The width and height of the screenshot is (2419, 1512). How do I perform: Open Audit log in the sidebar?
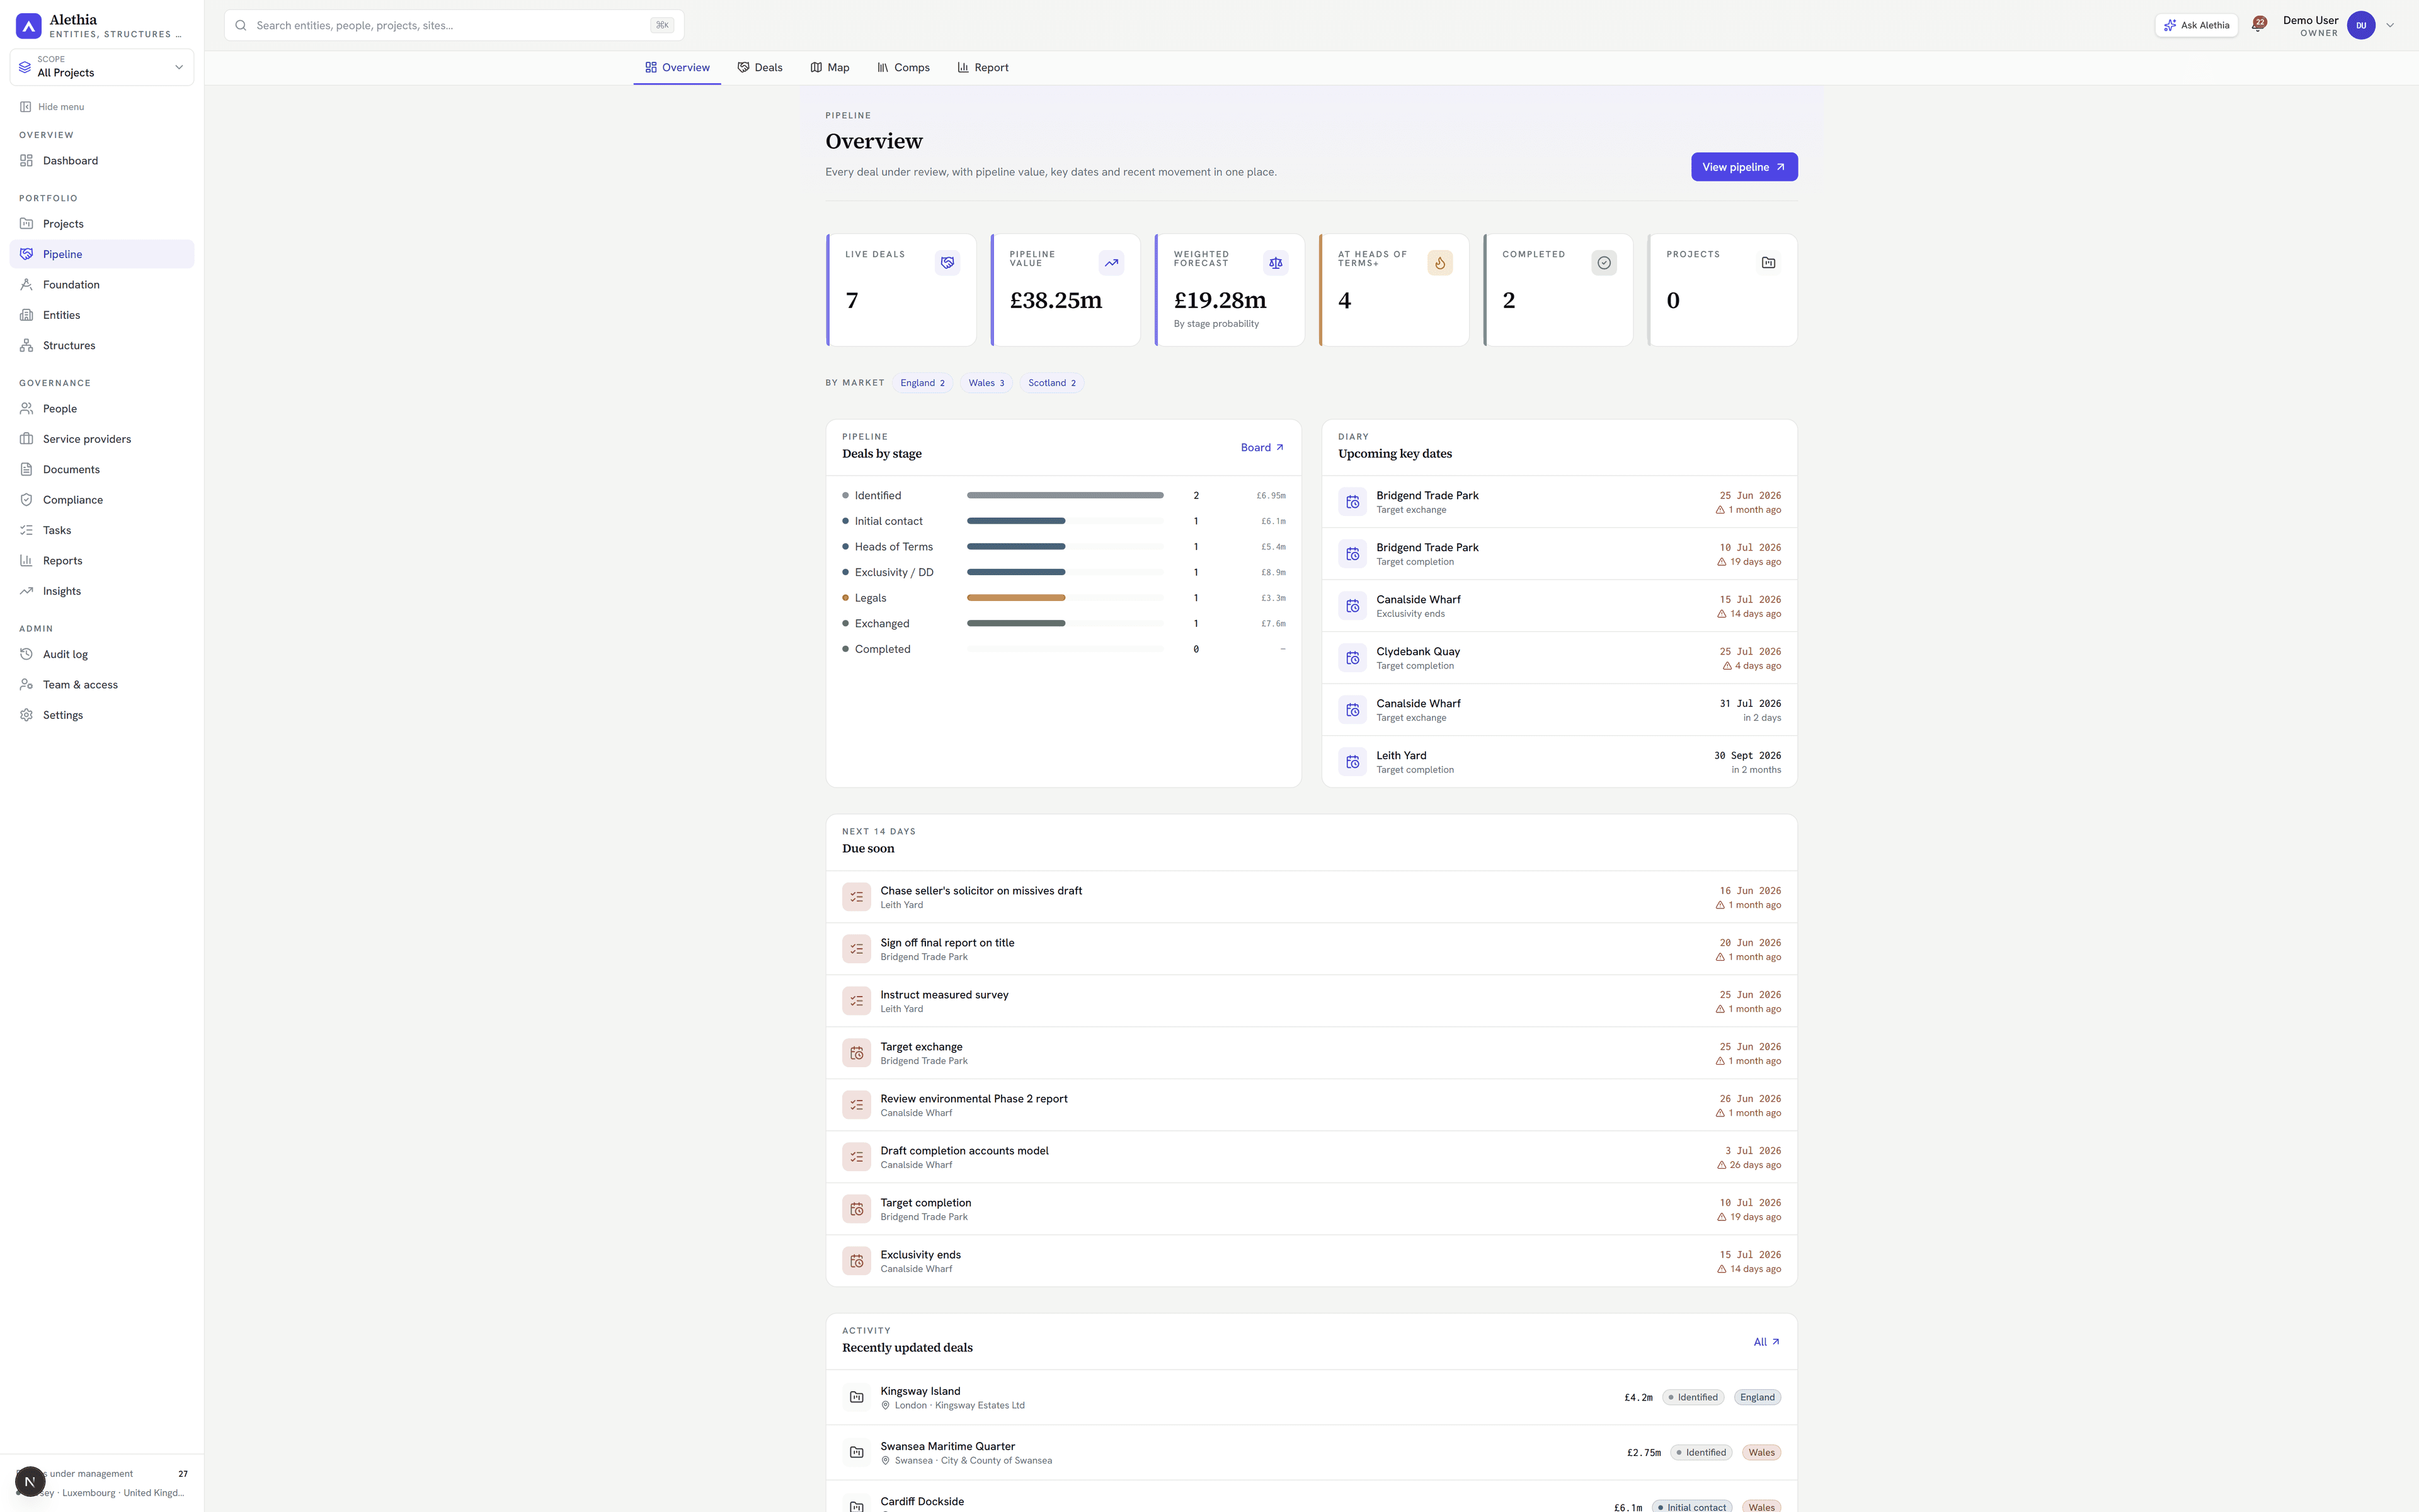pos(102,654)
